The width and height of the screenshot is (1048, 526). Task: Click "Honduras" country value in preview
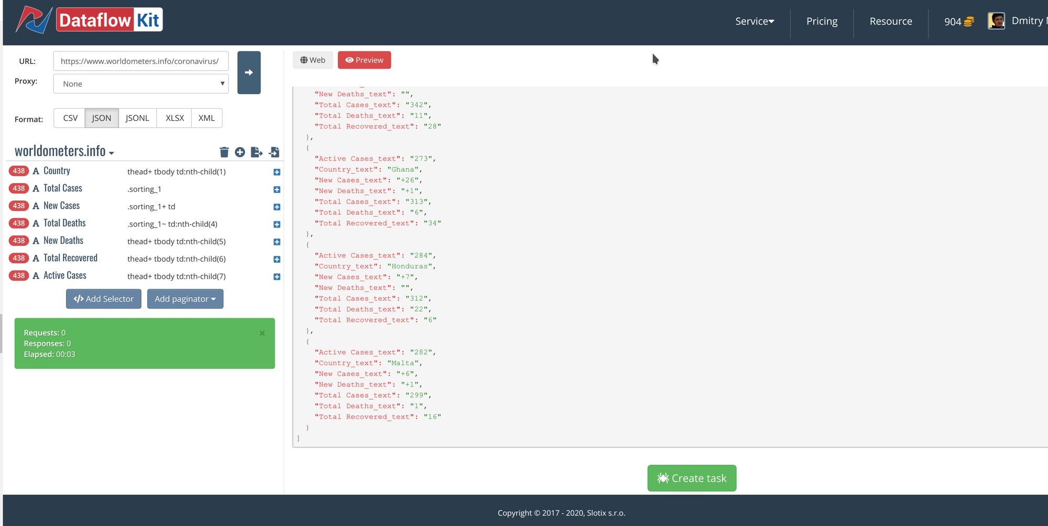pos(409,266)
